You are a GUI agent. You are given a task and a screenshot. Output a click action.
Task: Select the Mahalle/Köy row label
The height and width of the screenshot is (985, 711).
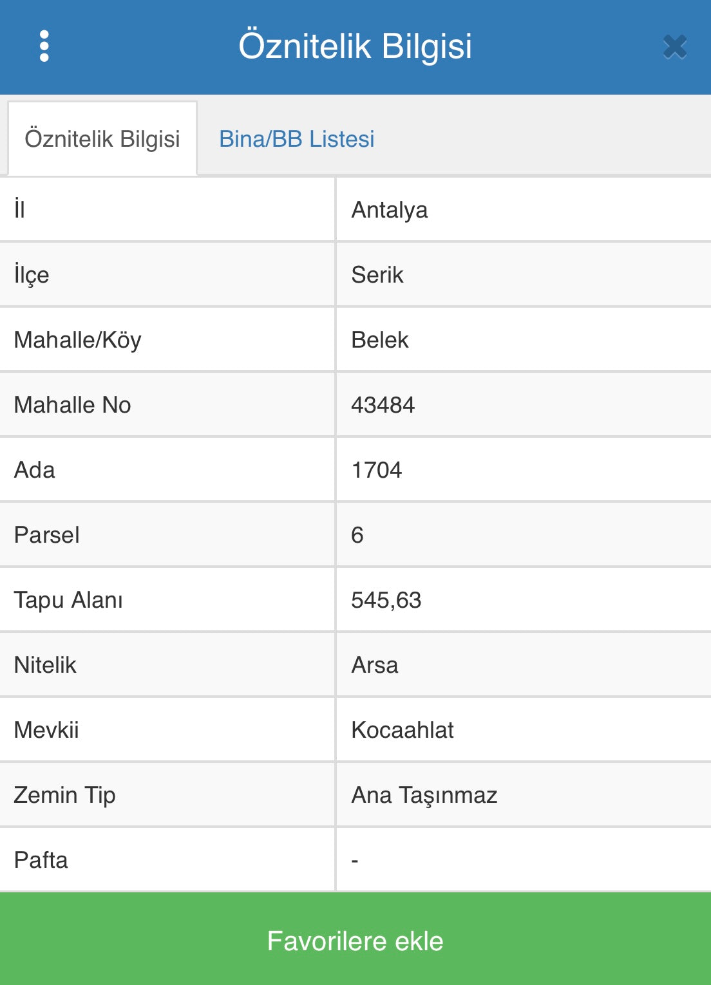click(x=78, y=340)
